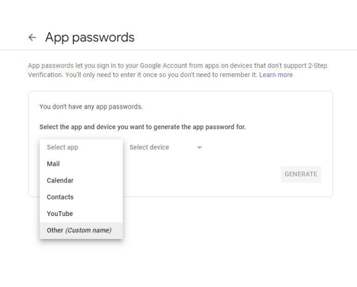Click the word "Verification" in the description
This screenshot has height=287, width=357.
click(45, 75)
